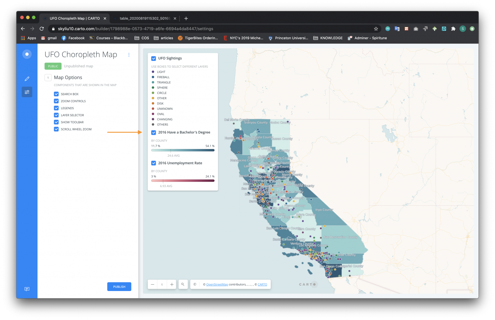The height and width of the screenshot is (320, 495).
Task: Open Chrome extensions puzzle menu
Action: coord(453,29)
